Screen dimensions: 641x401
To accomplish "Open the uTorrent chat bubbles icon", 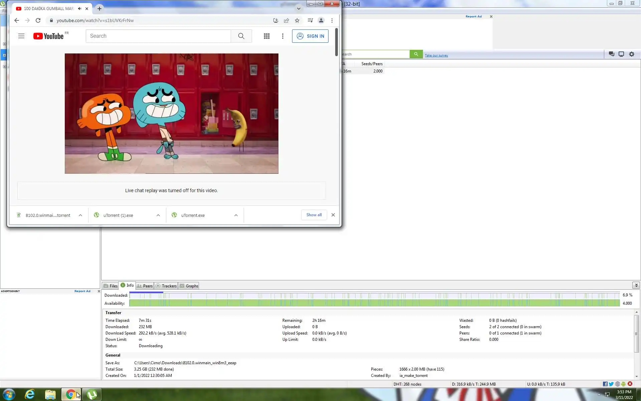I will click(611, 54).
